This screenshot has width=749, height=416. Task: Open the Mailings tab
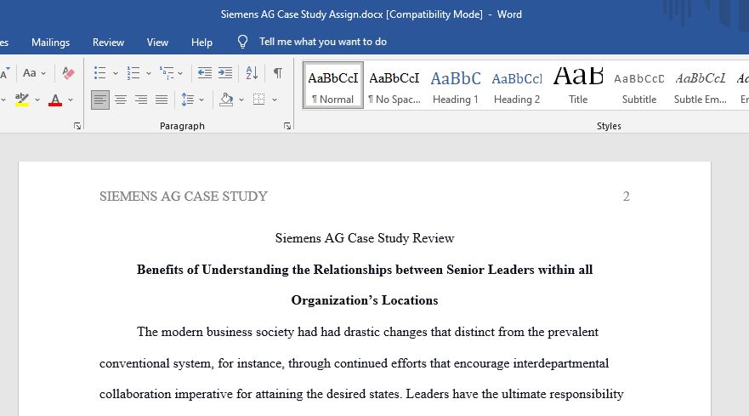[x=51, y=42]
